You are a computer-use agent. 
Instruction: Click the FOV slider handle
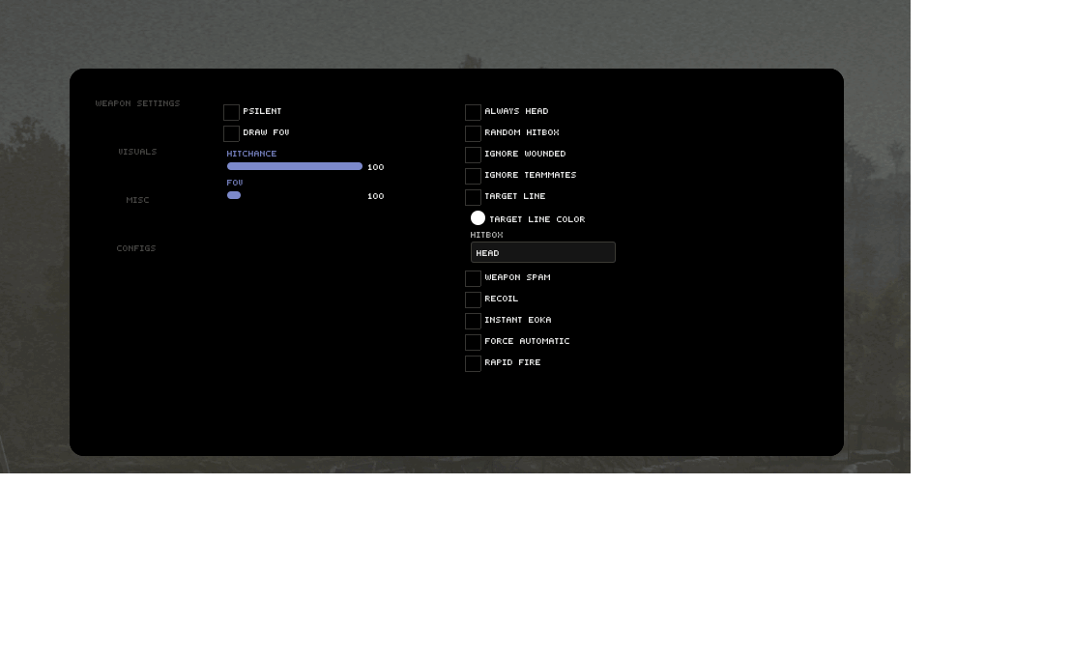234,195
